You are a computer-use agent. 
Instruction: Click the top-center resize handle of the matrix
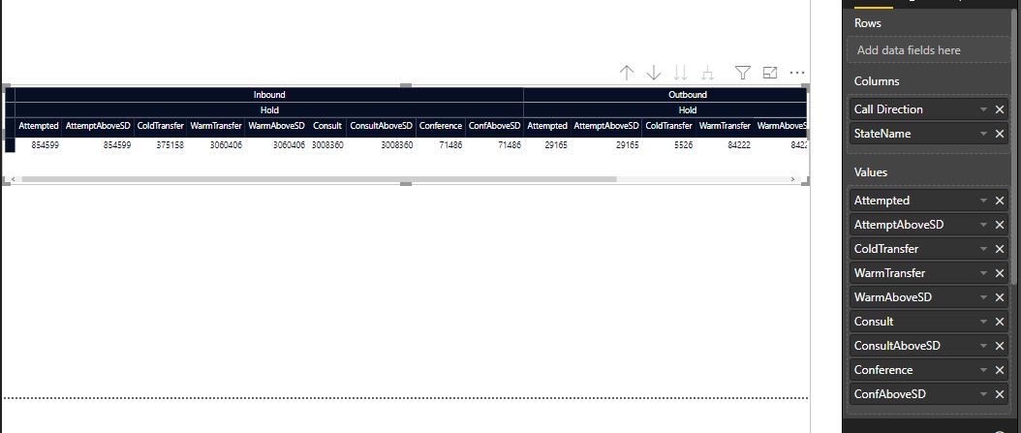click(x=406, y=86)
